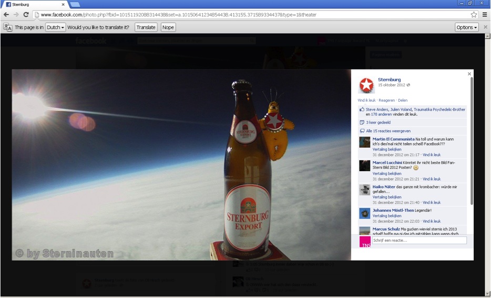
Task: Like Marcel Lucchini's comment
Action: [x=432, y=179]
